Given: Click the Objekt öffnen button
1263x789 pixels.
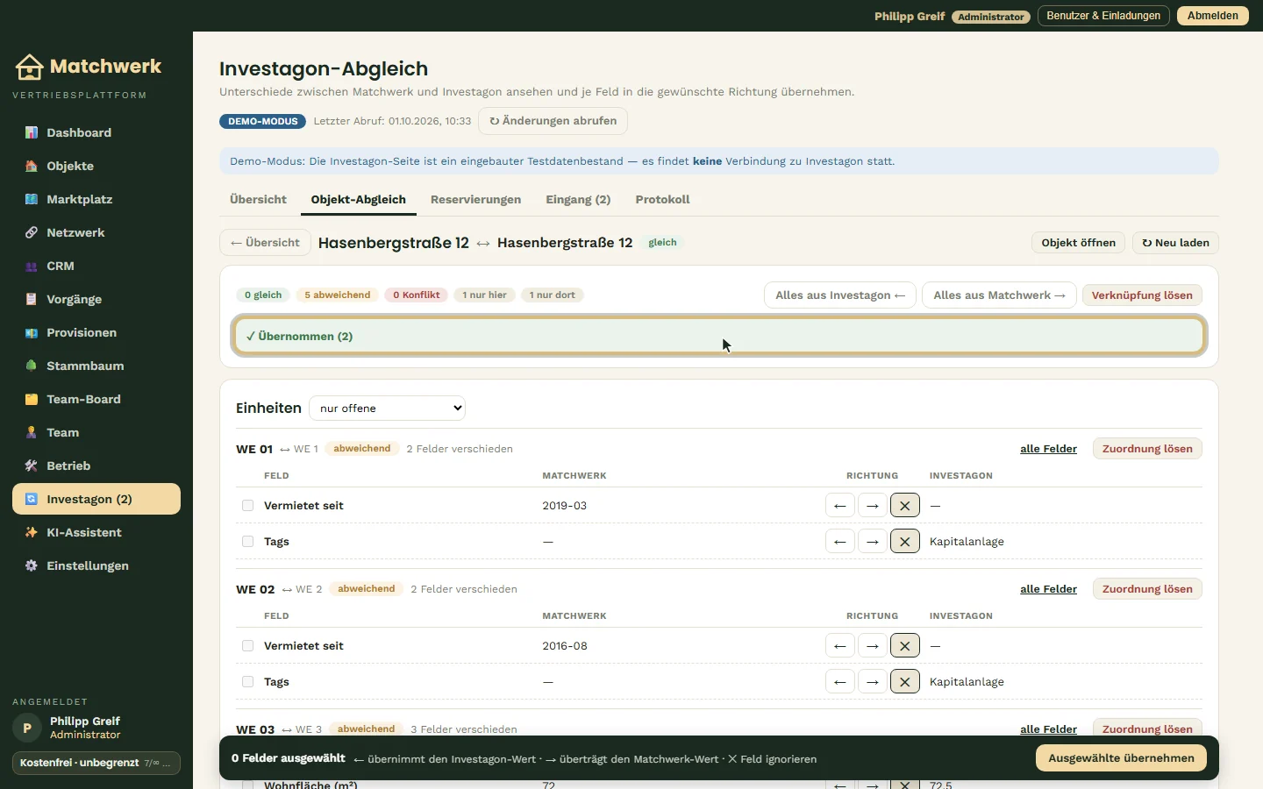Looking at the screenshot, I should pyautogui.click(x=1078, y=243).
